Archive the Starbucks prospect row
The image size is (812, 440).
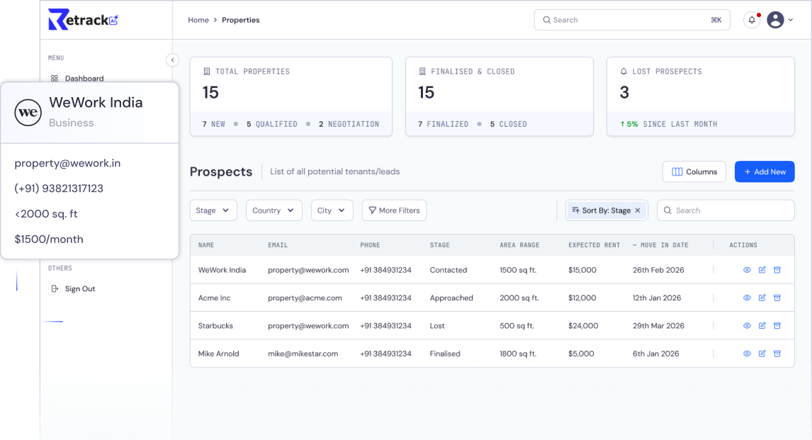click(777, 326)
